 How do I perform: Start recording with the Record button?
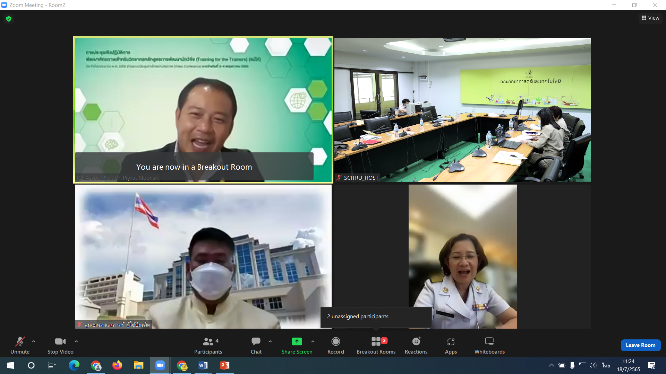click(335, 345)
